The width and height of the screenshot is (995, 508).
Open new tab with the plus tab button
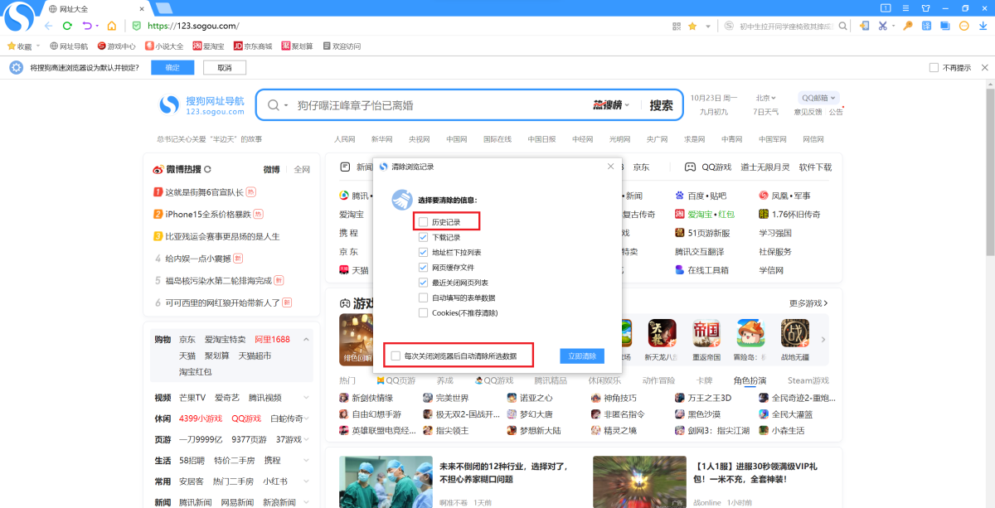click(163, 8)
